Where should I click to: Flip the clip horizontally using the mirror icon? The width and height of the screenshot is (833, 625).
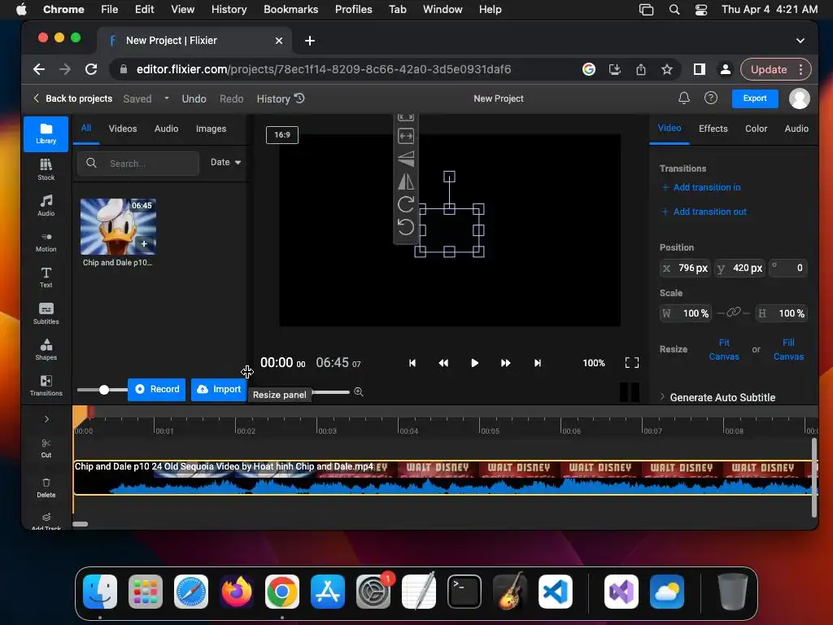(x=406, y=181)
